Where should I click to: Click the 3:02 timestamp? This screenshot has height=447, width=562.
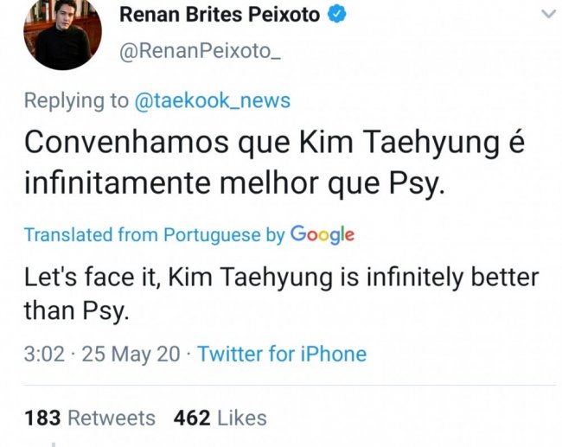(43, 354)
